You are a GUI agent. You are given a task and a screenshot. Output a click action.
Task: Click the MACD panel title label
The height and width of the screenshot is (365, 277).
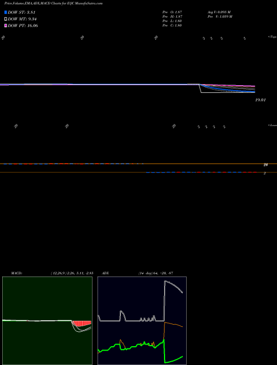coord(17,273)
